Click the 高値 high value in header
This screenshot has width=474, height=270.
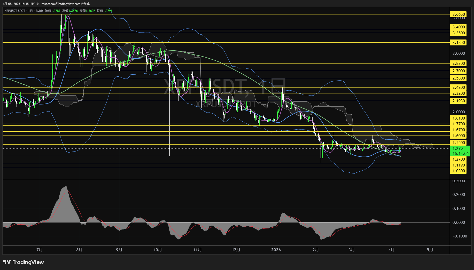(73, 11)
